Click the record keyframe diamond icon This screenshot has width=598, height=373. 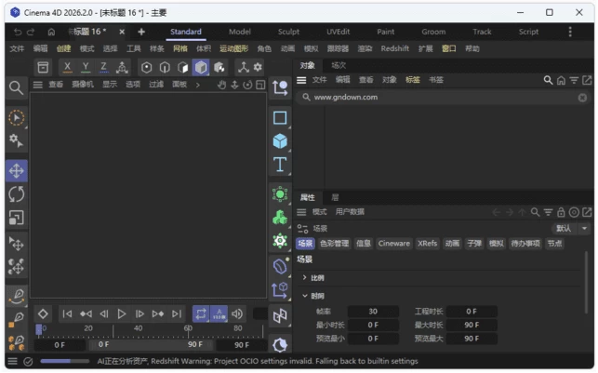click(x=43, y=314)
